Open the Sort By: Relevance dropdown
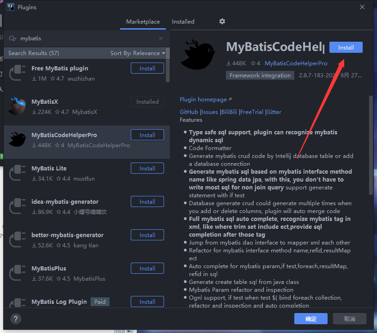 138,53
